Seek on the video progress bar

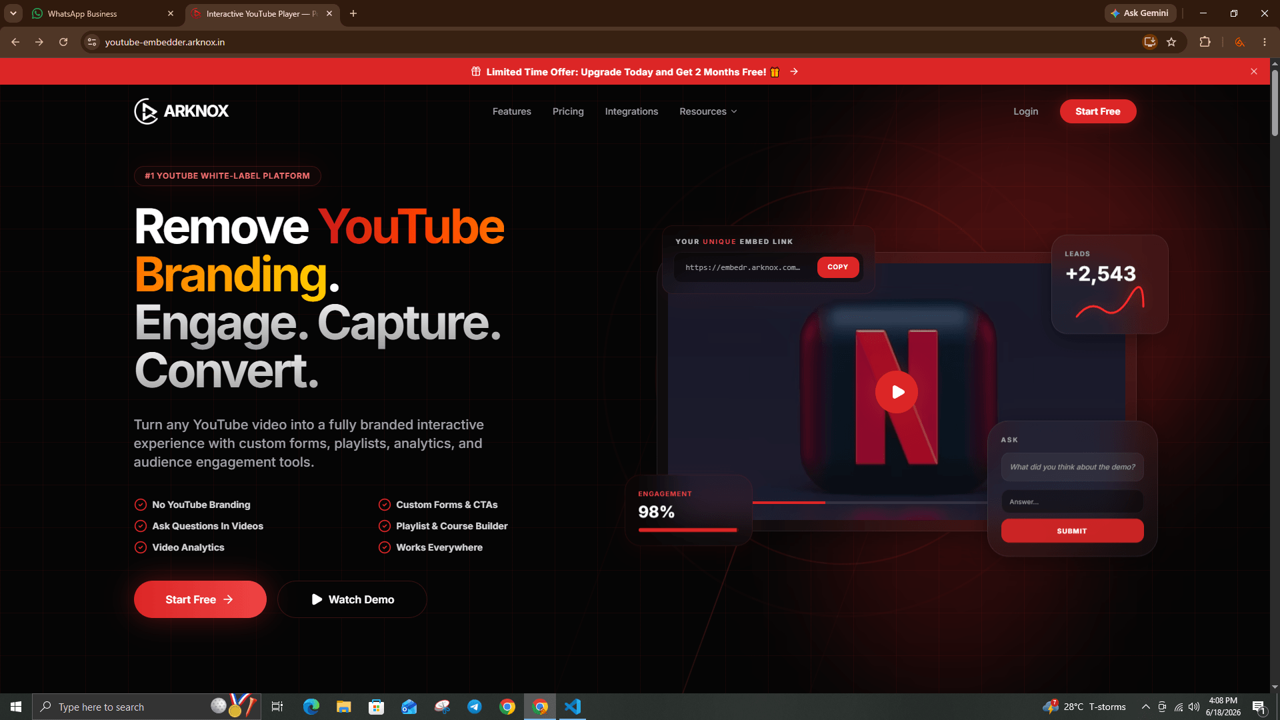tap(870, 502)
